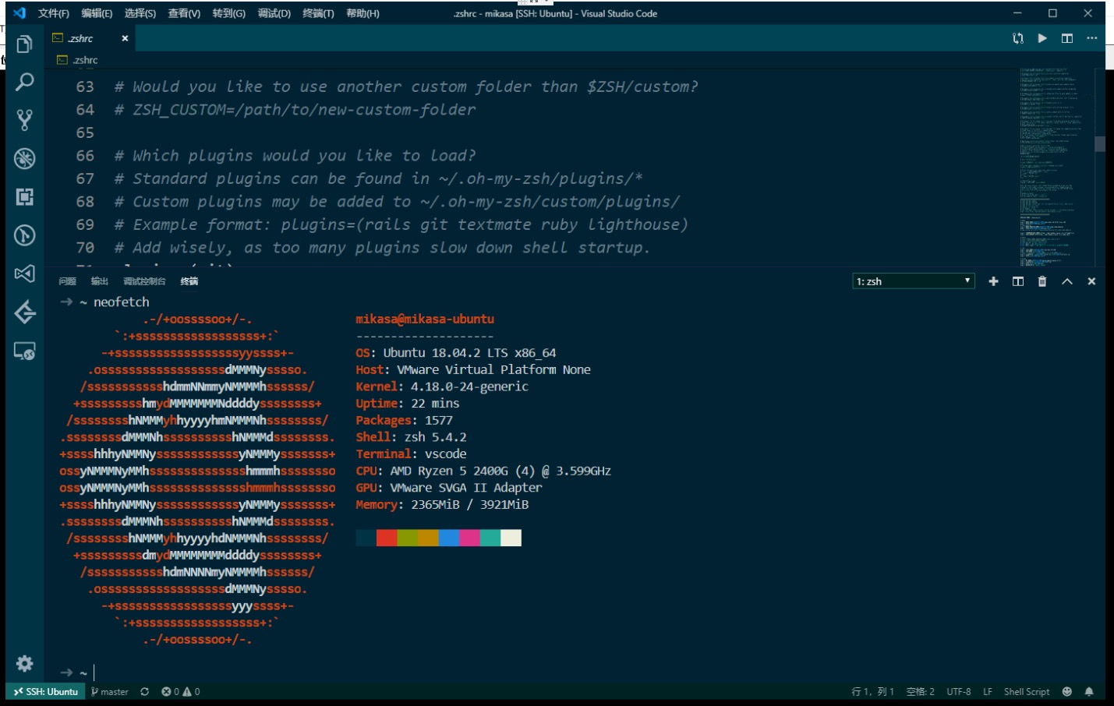Open the Source Control view
Viewport: 1114px width, 706px height.
coord(24,120)
